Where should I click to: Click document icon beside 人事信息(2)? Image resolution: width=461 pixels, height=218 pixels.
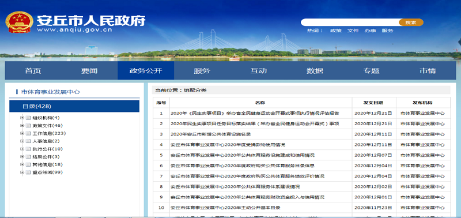tap(28, 141)
